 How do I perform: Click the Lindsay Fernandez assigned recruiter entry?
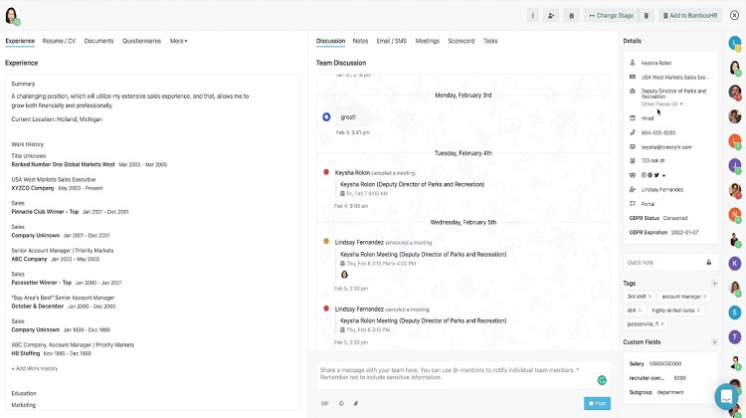pos(662,189)
